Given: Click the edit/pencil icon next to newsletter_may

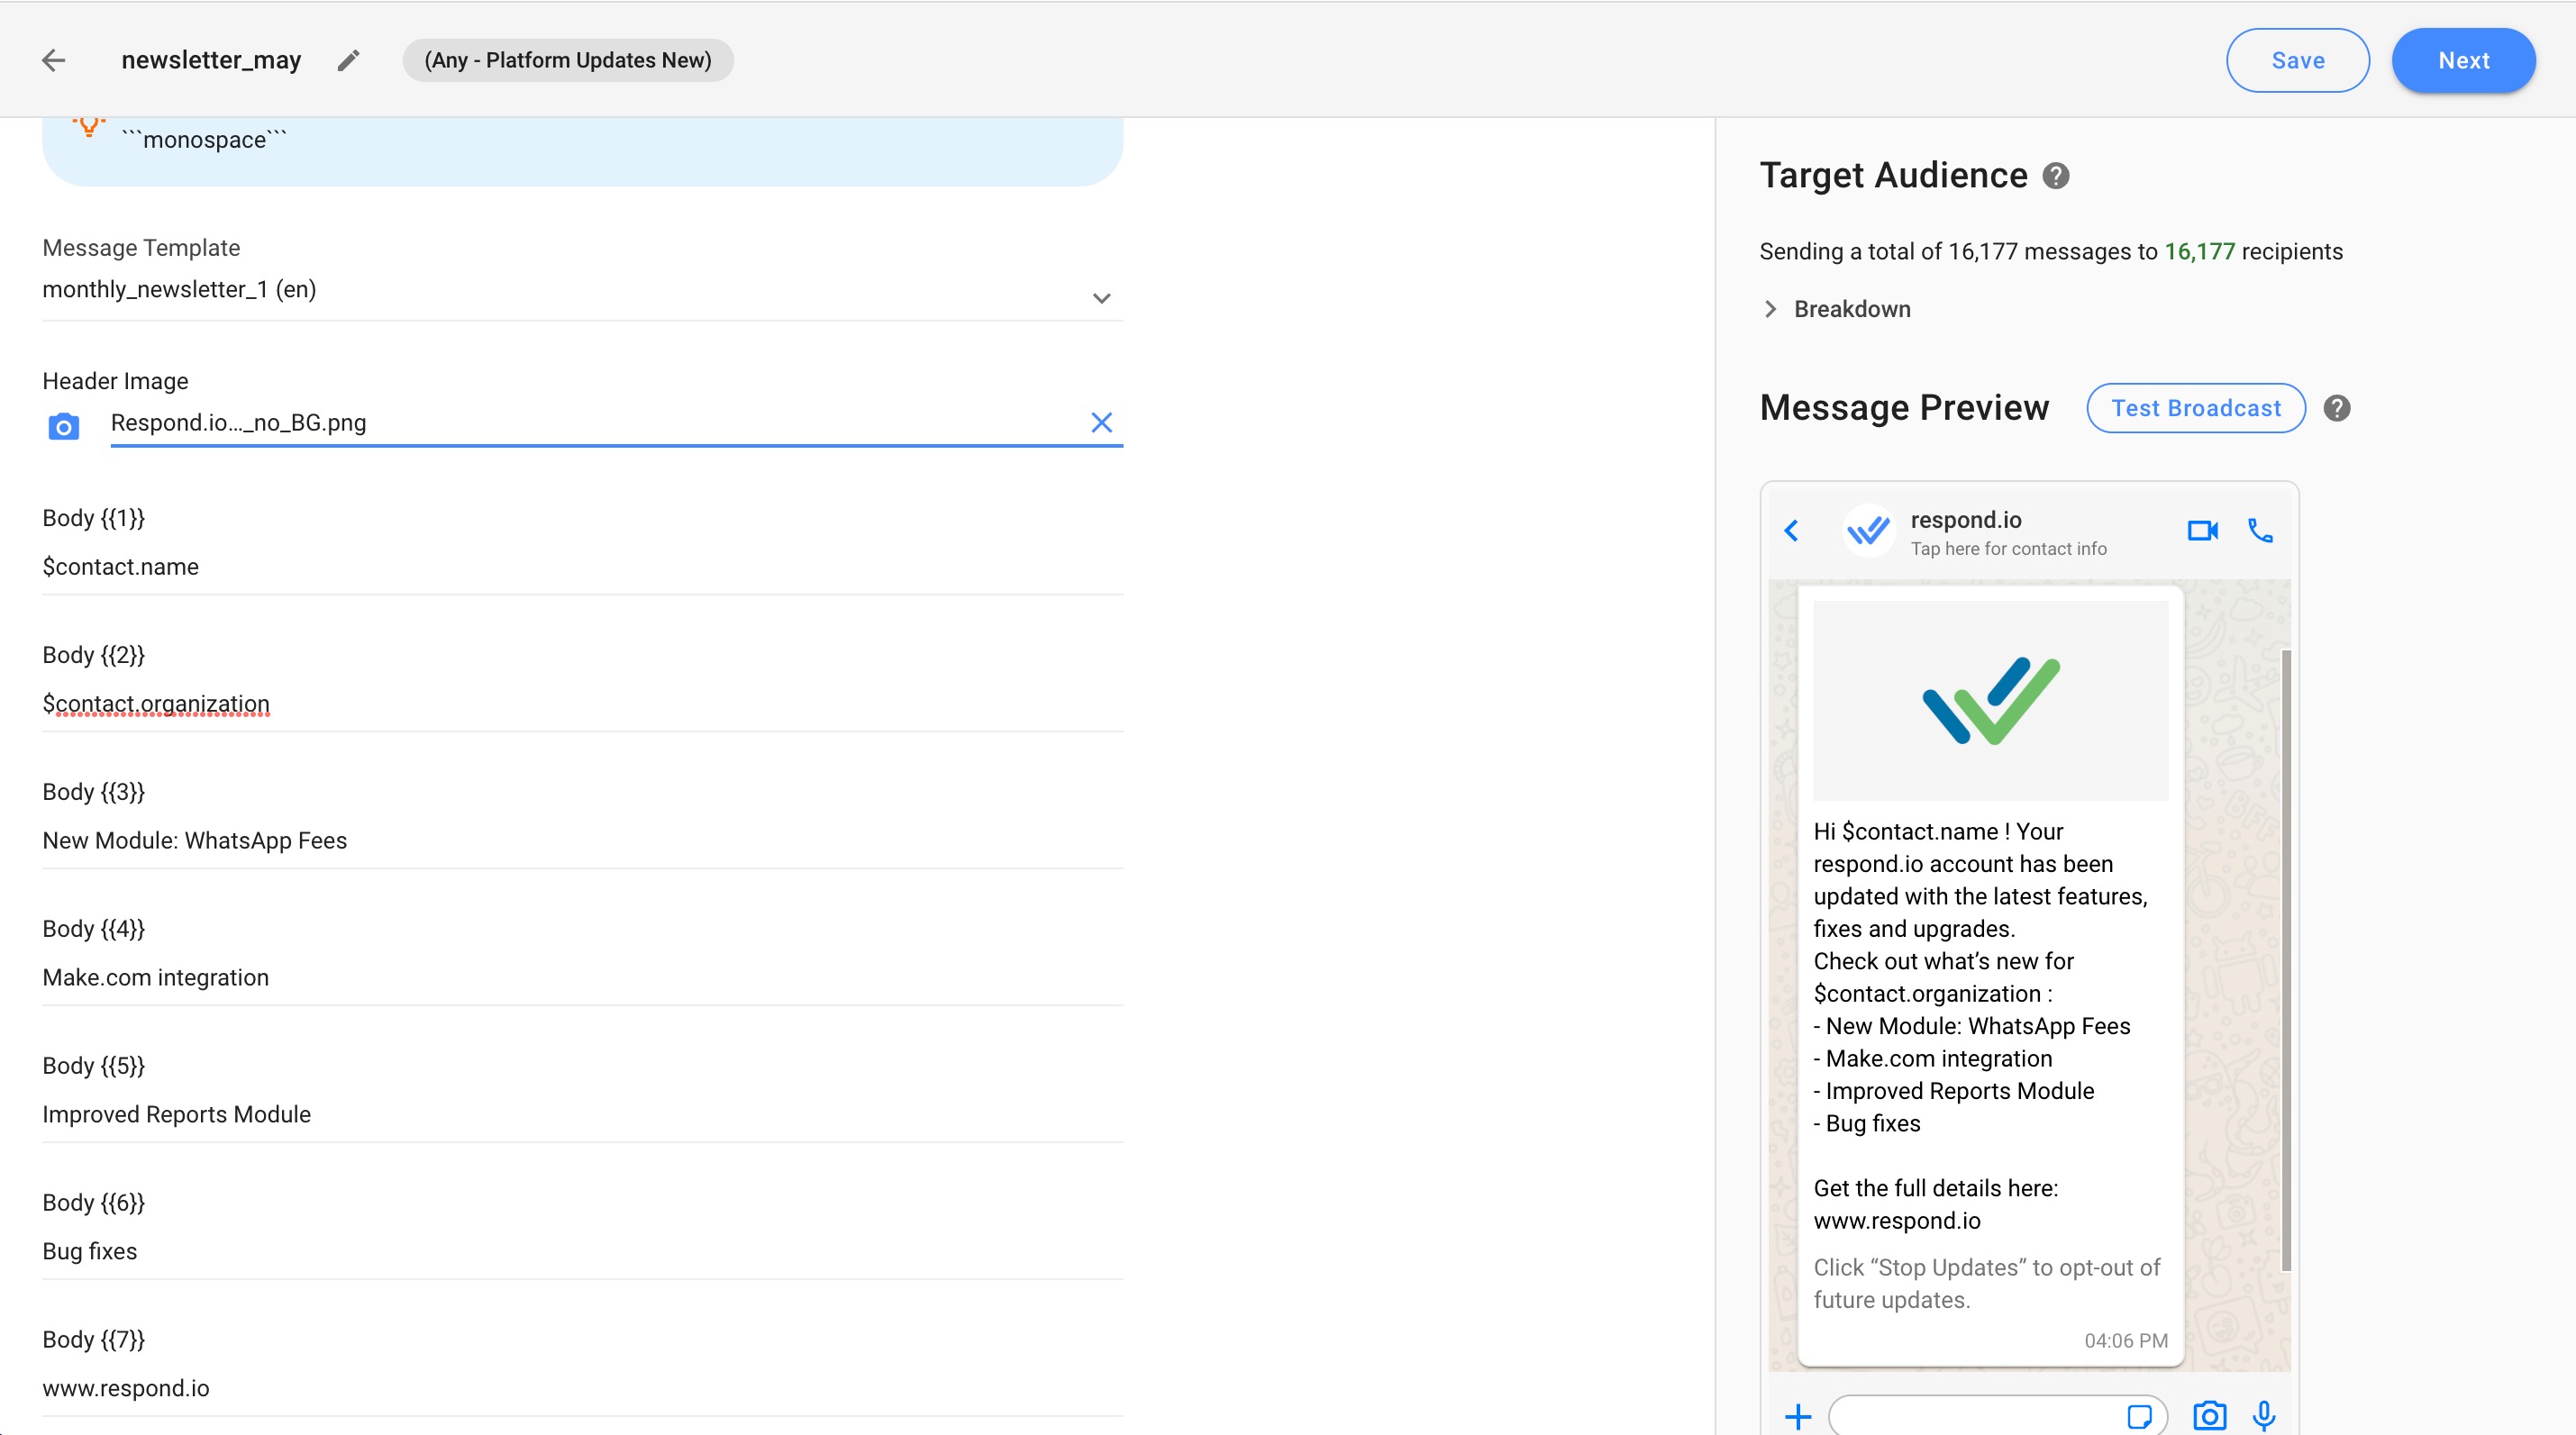Looking at the screenshot, I should click(351, 60).
